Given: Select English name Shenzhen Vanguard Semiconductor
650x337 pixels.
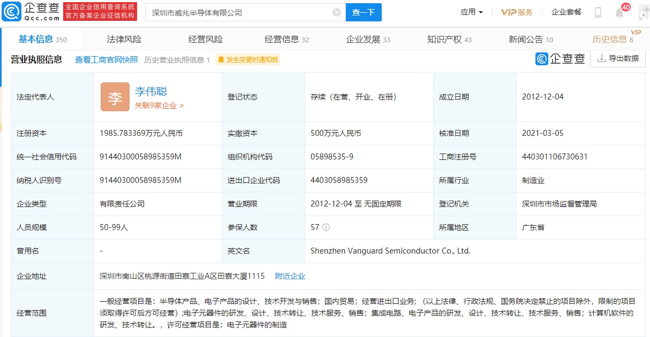Looking at the screenshot, I should coord(390,251).
